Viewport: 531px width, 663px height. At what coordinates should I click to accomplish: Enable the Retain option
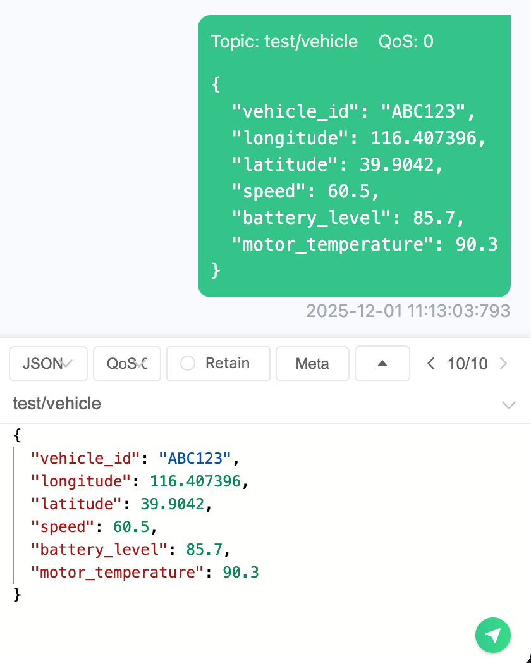coord(218,363)
